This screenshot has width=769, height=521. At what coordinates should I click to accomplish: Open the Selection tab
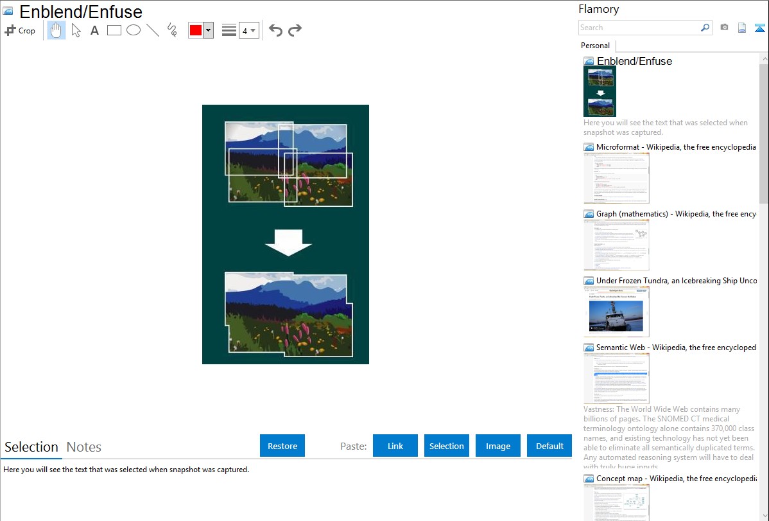pyautogui.click(x=31, y=447)
